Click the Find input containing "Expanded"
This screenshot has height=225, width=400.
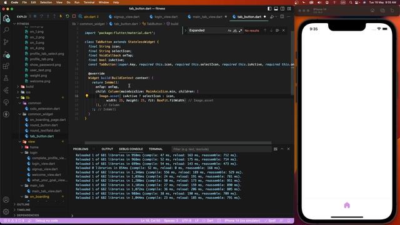tap(207, 31)
